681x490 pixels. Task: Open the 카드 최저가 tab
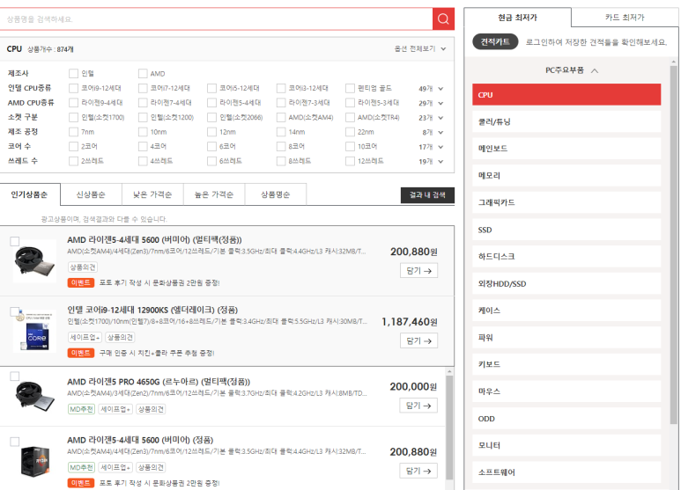tap(625, 18)
